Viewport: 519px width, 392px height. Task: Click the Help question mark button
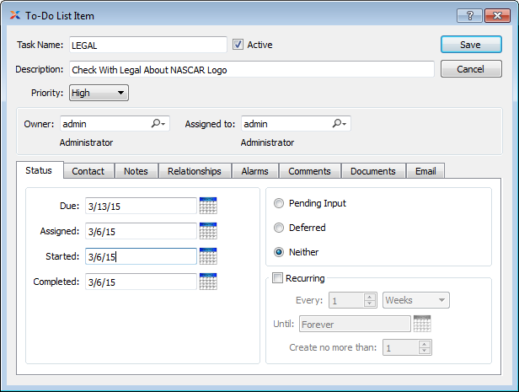click(469, 15)
